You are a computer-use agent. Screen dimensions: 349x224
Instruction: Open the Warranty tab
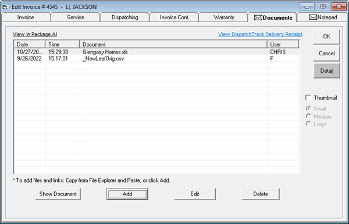click(224, 17)
